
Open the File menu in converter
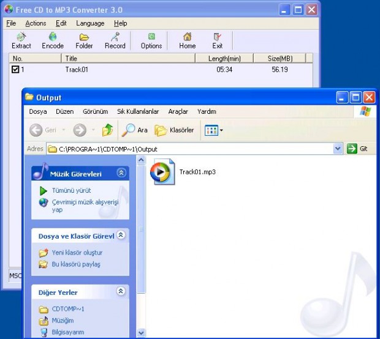pos(11,23)
